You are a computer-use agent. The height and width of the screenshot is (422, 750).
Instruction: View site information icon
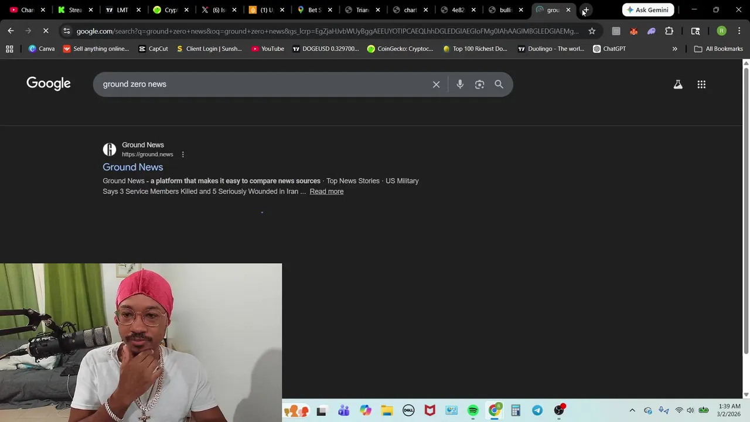(66, 31)
